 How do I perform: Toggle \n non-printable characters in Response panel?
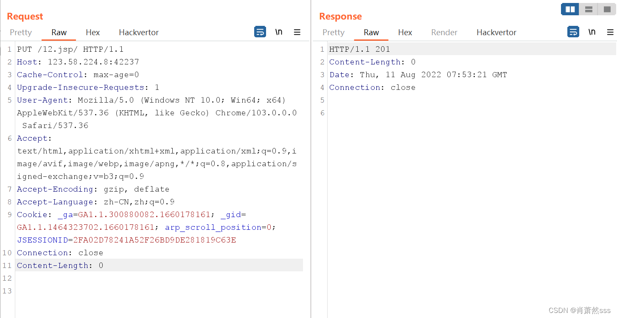pyautogui.click(x=592, y=32)
